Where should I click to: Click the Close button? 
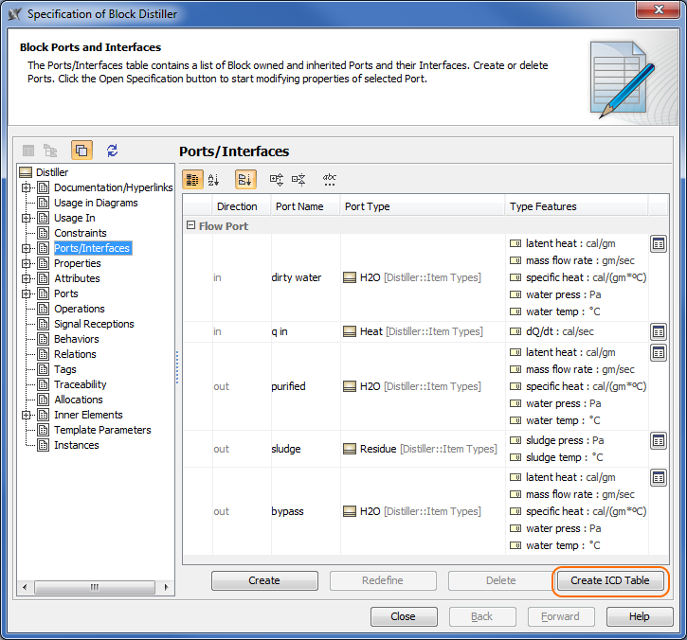coord(404,616)
